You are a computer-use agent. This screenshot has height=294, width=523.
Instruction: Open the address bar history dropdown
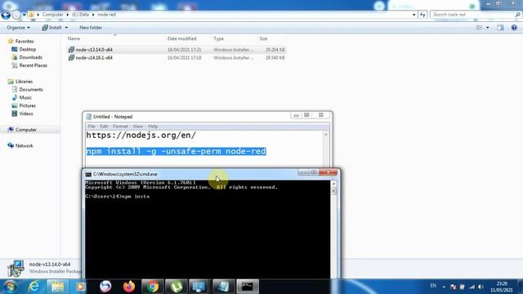pyautogui.click(x=414, y=15)
